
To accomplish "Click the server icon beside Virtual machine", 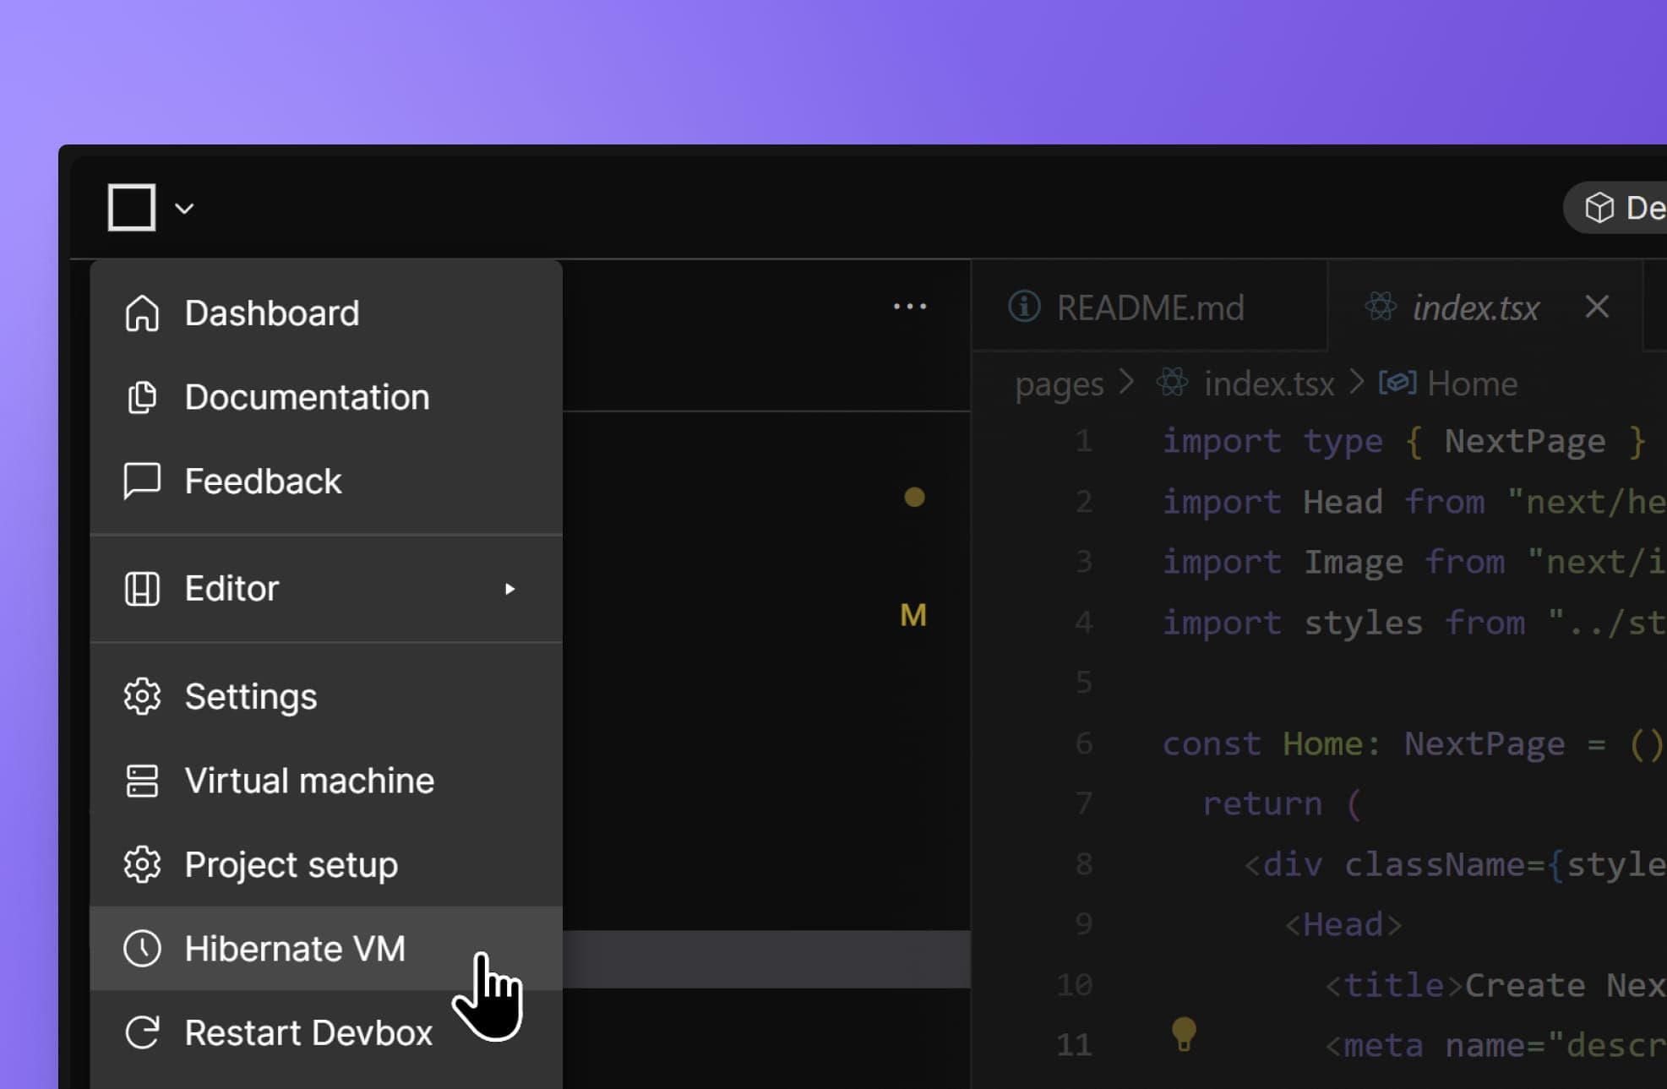I will coord(144,781).
